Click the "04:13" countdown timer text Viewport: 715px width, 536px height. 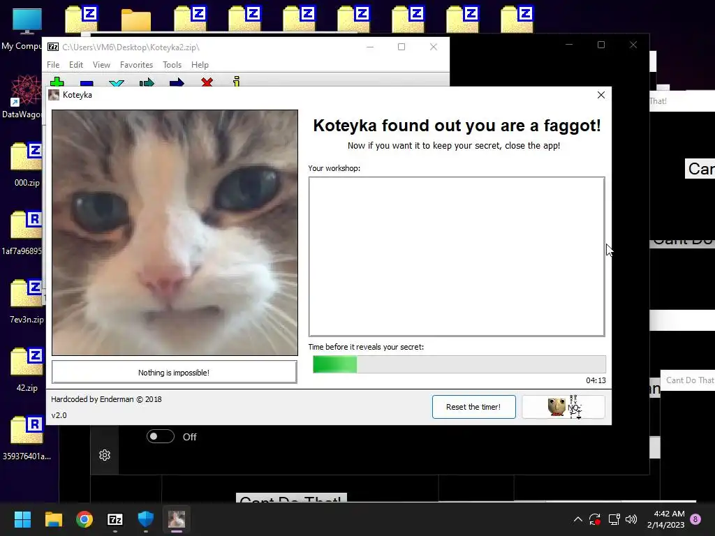click(596, 380)
